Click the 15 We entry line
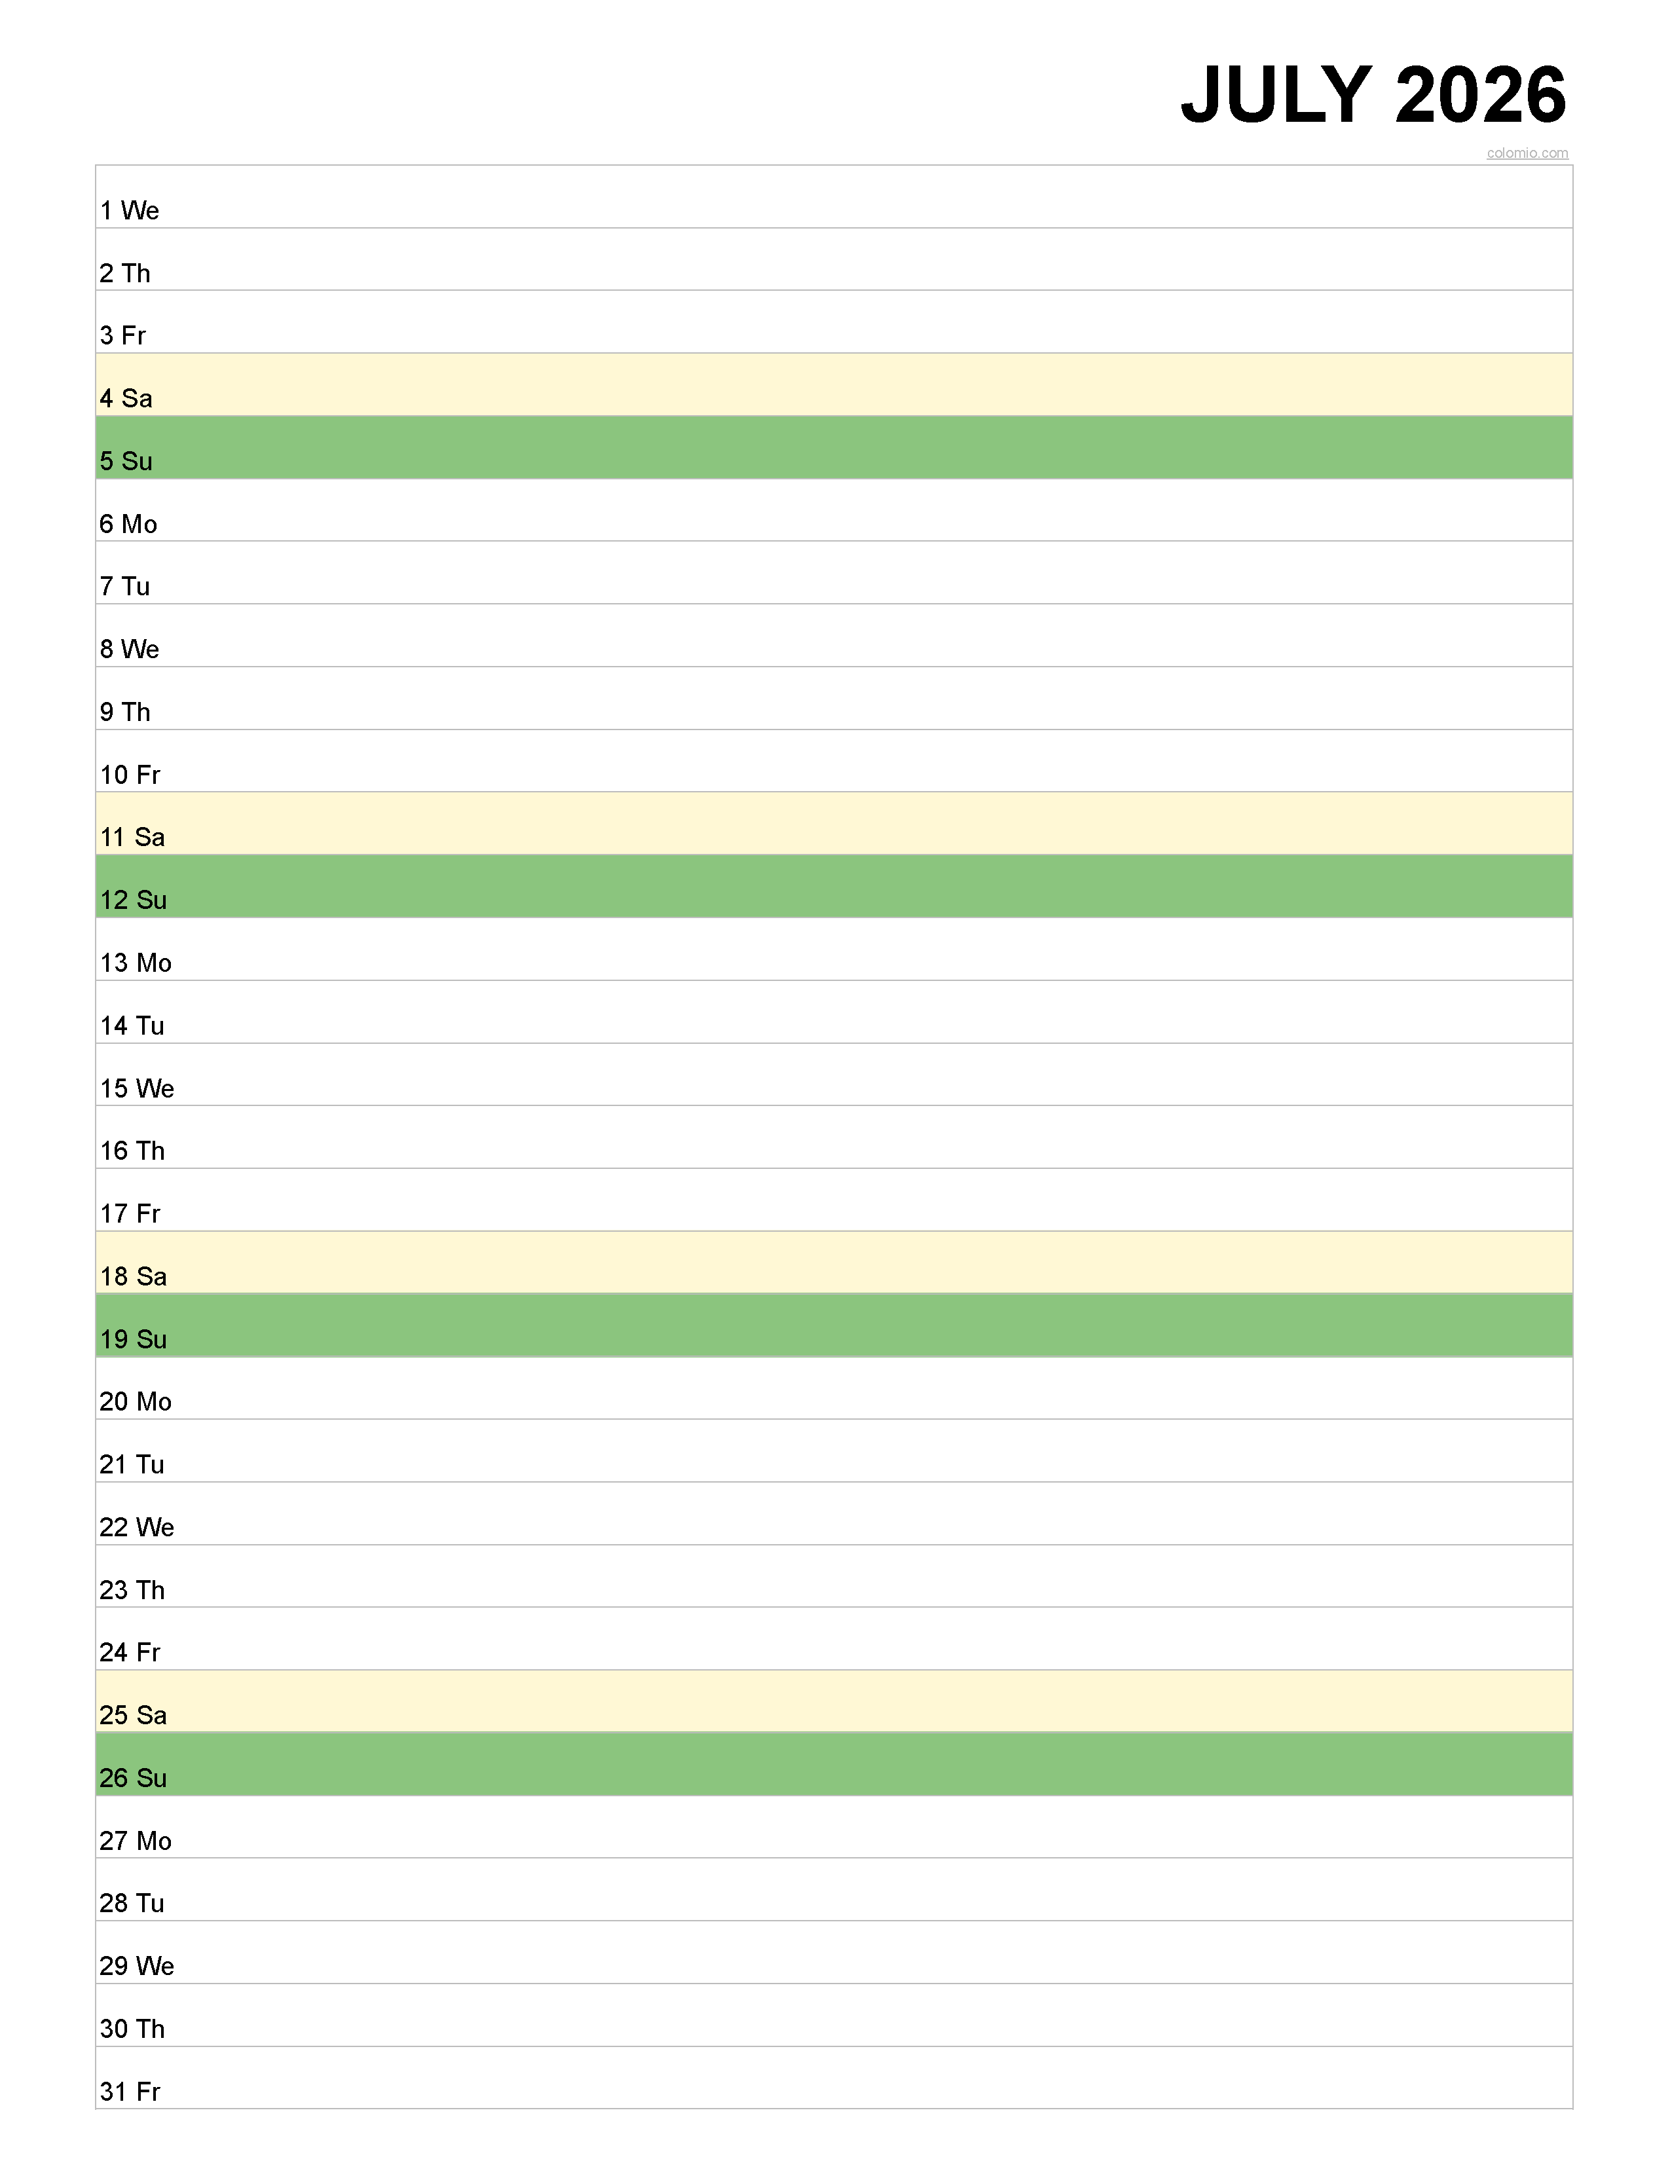The image size is (1670, 2161). (x=834, y=1075)
